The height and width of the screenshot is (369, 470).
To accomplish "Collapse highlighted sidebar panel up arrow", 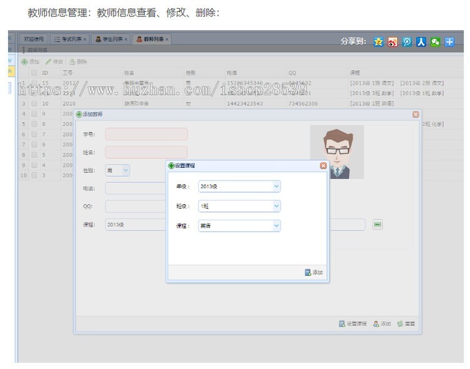I will click(x=10, y=71).
